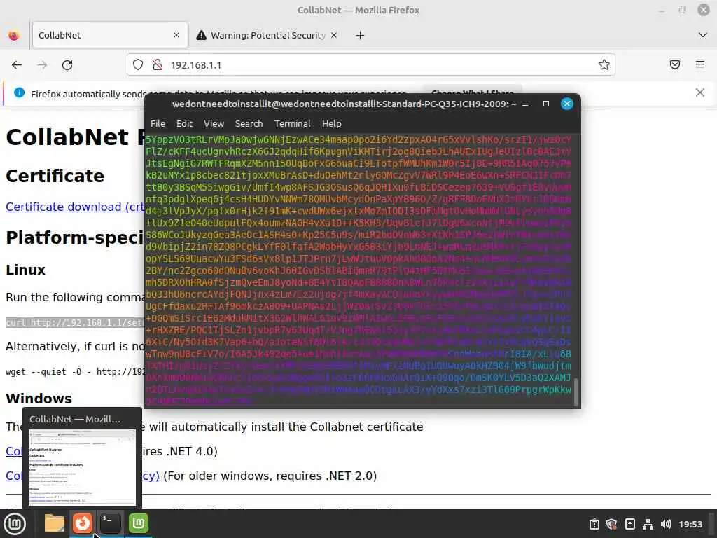
Task: Open the Terminal menu in terminal
Action: tap(292, 123)
